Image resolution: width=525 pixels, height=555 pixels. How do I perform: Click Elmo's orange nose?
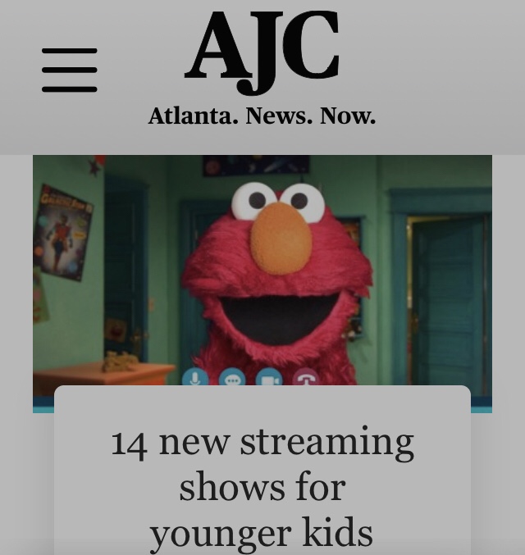281,239
